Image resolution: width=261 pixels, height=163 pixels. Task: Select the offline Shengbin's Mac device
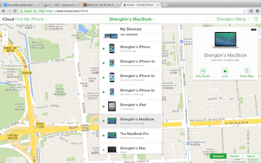tap(130, 148)
